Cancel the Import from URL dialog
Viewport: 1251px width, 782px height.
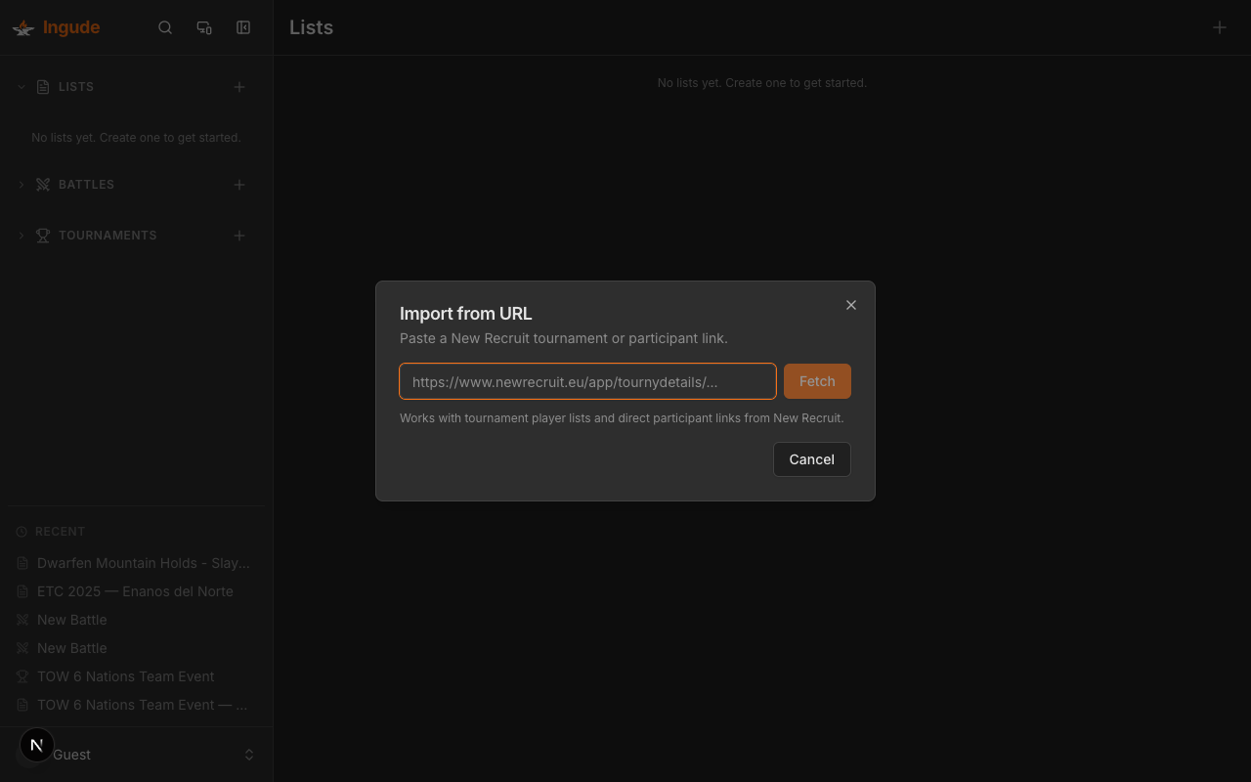point(811,458)
